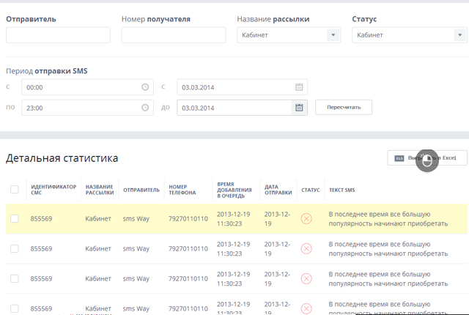This screenshot has height=315, width=469.
Task: Click the clock icon in the 23:00 field
Action: click(145, 108)
